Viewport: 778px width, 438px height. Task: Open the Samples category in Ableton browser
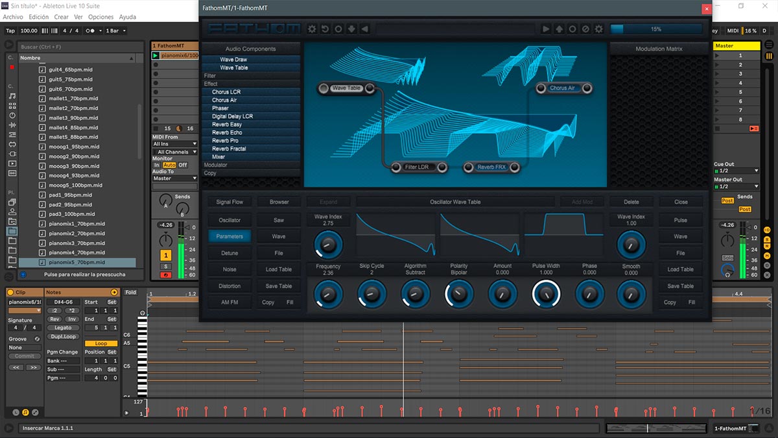[12, 173]
